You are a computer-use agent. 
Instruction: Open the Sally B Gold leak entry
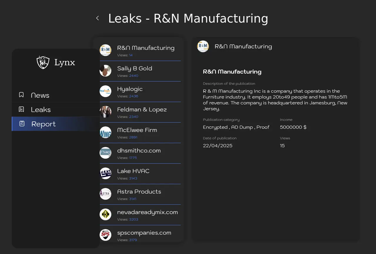tap(135, 68)
